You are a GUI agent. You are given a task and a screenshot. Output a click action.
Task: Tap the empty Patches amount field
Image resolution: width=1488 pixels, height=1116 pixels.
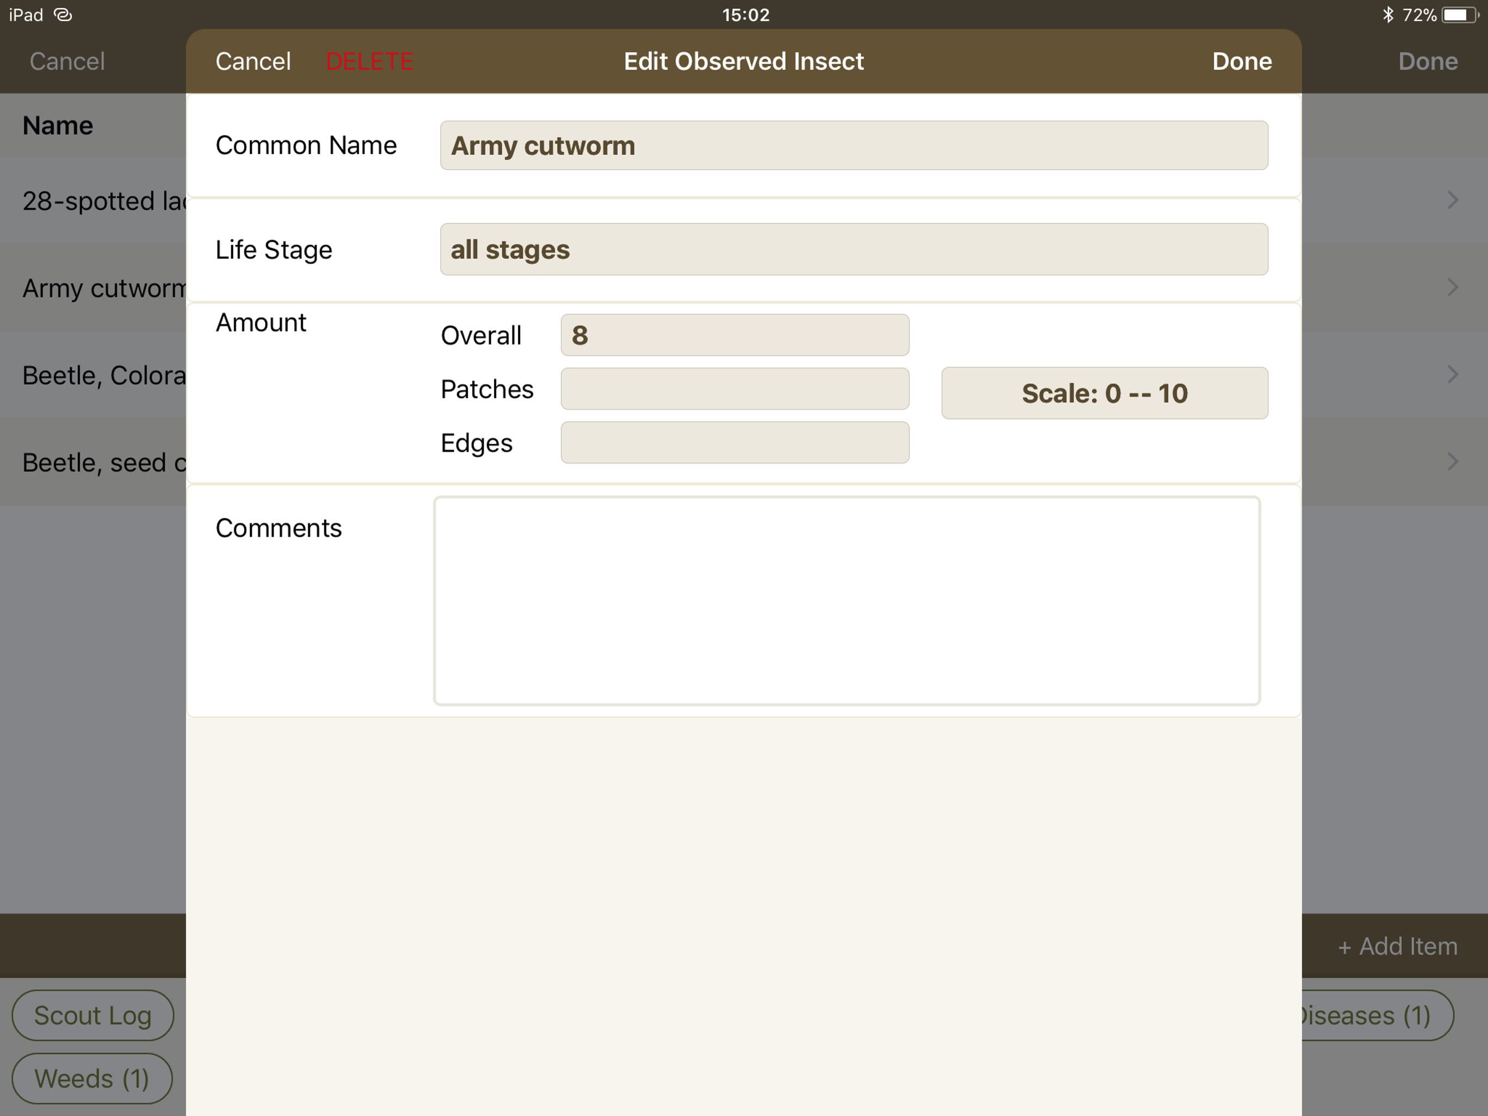(735, 389)
